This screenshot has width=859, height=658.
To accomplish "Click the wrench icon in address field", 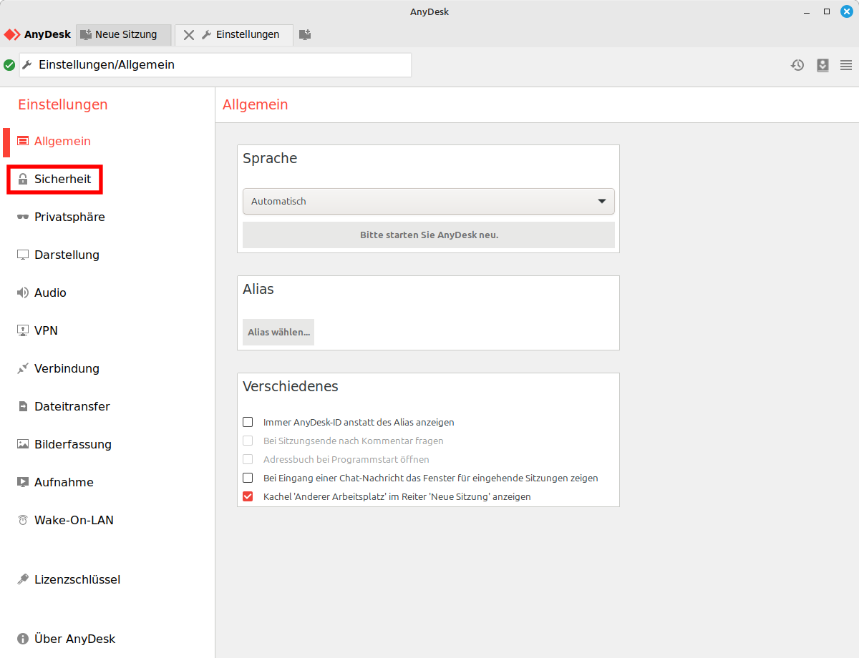I will point(27,64).
